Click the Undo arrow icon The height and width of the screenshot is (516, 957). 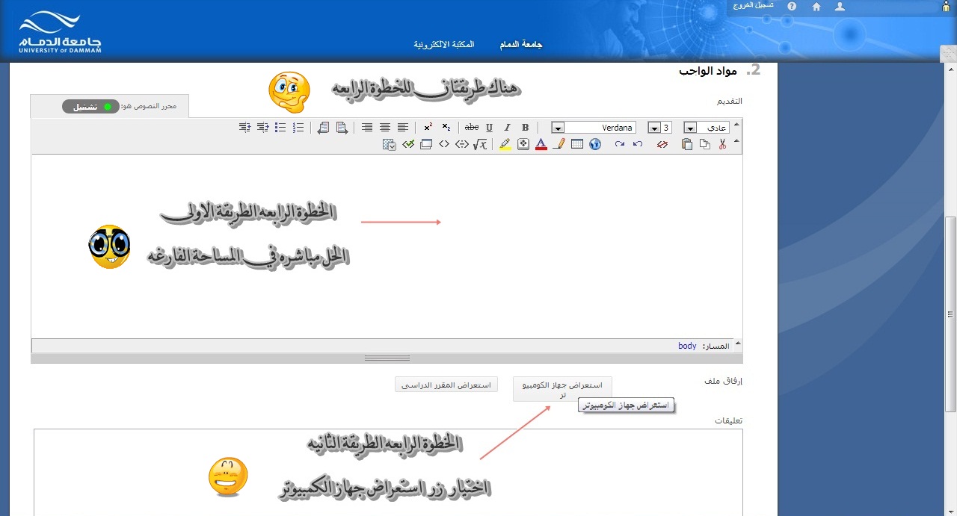click(x=638, y=144)
